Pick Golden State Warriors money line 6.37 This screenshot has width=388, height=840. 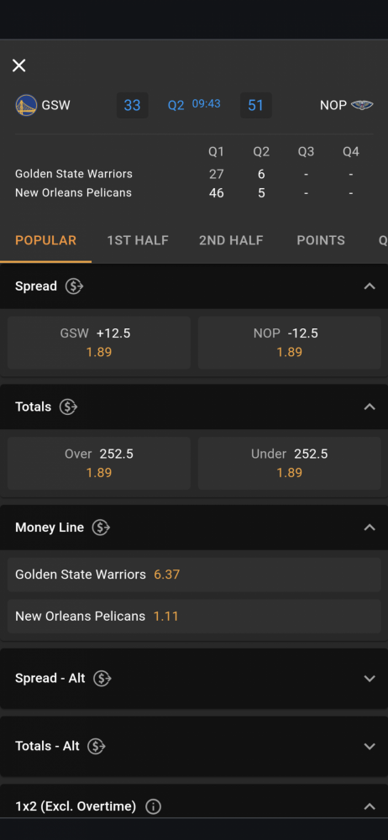(194, 575)
